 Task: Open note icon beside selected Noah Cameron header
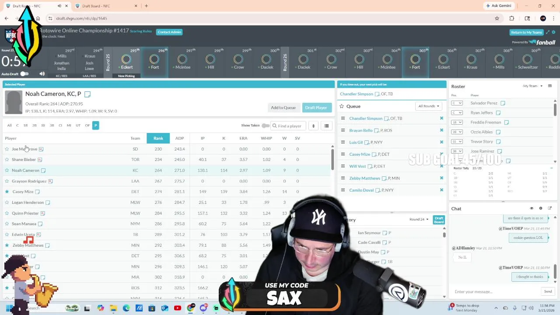coord(87,94)
